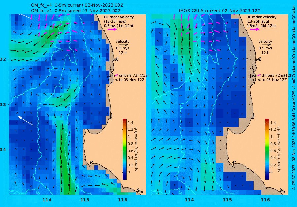Click the magenta HF radar legend arrow, left map
297x207 pixels.
112,29
